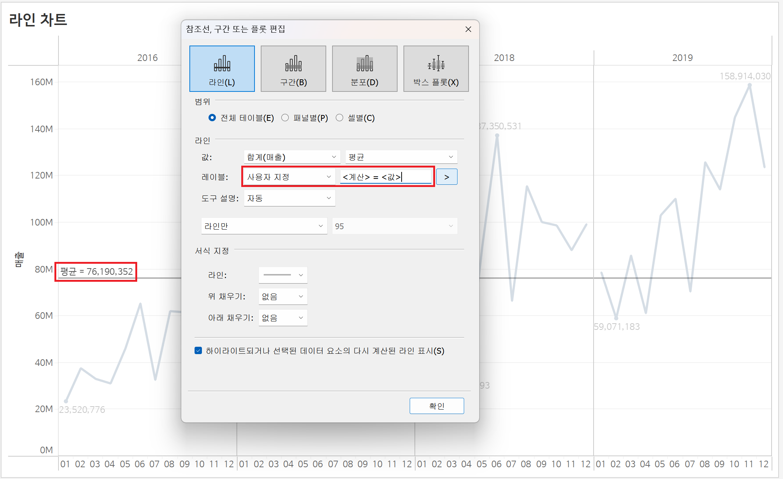
Task: Open the 평균 aggregation dropdown
Action: coord(401,157)
